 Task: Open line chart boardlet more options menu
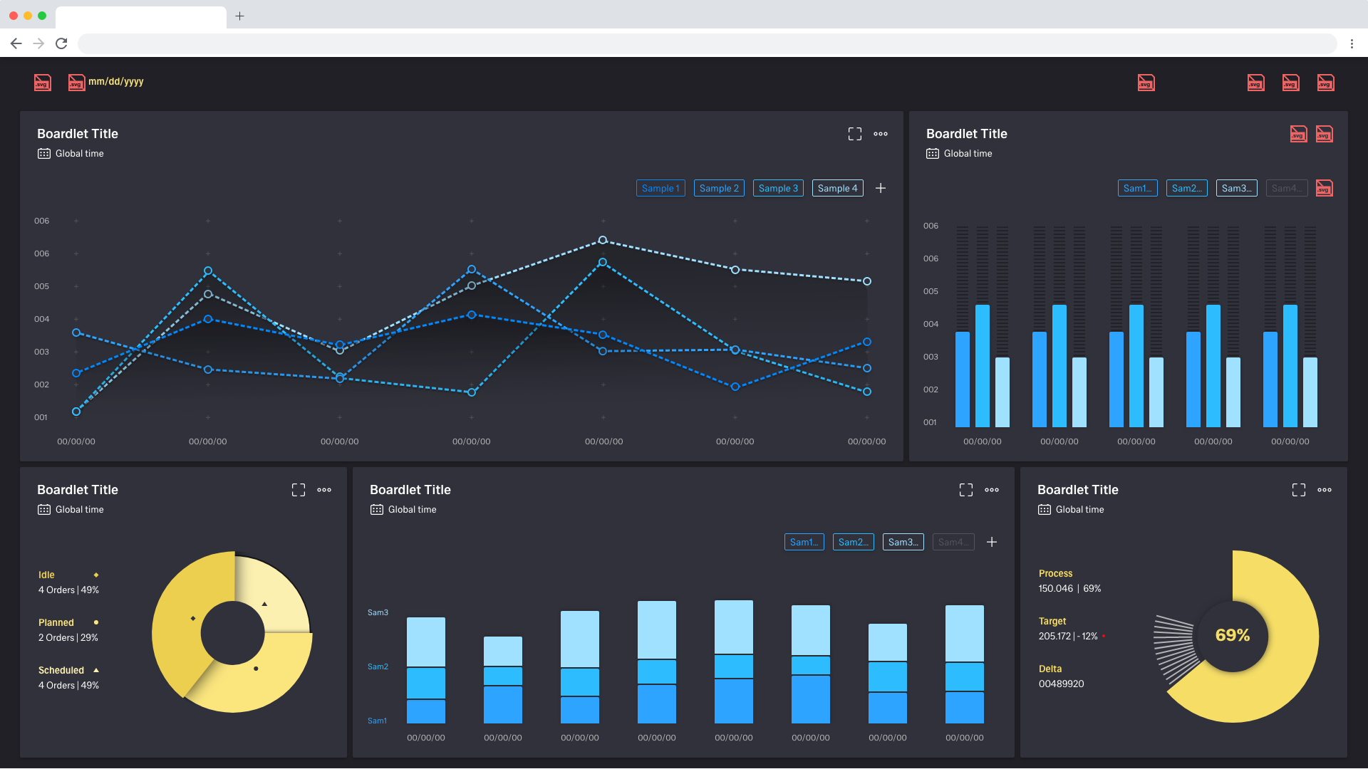(x=881, y=134)
